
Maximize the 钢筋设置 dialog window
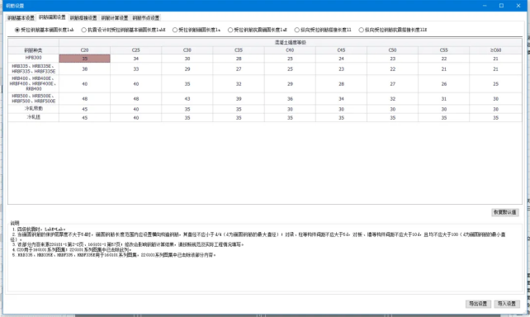pyautogui.click(x=501, y=6)
